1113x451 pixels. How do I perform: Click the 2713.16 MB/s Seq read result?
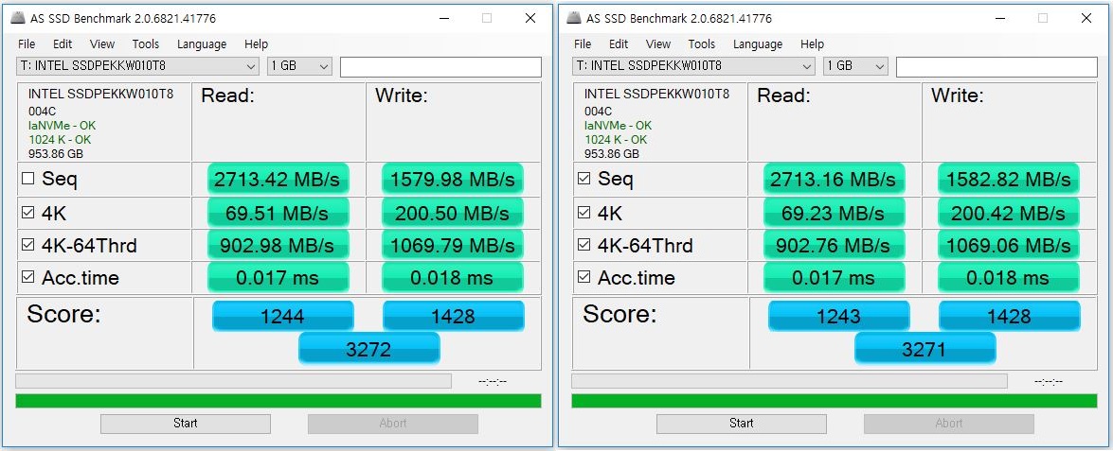click(835, 179)
